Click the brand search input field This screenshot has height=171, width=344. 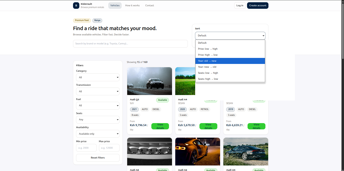point(130,43)
